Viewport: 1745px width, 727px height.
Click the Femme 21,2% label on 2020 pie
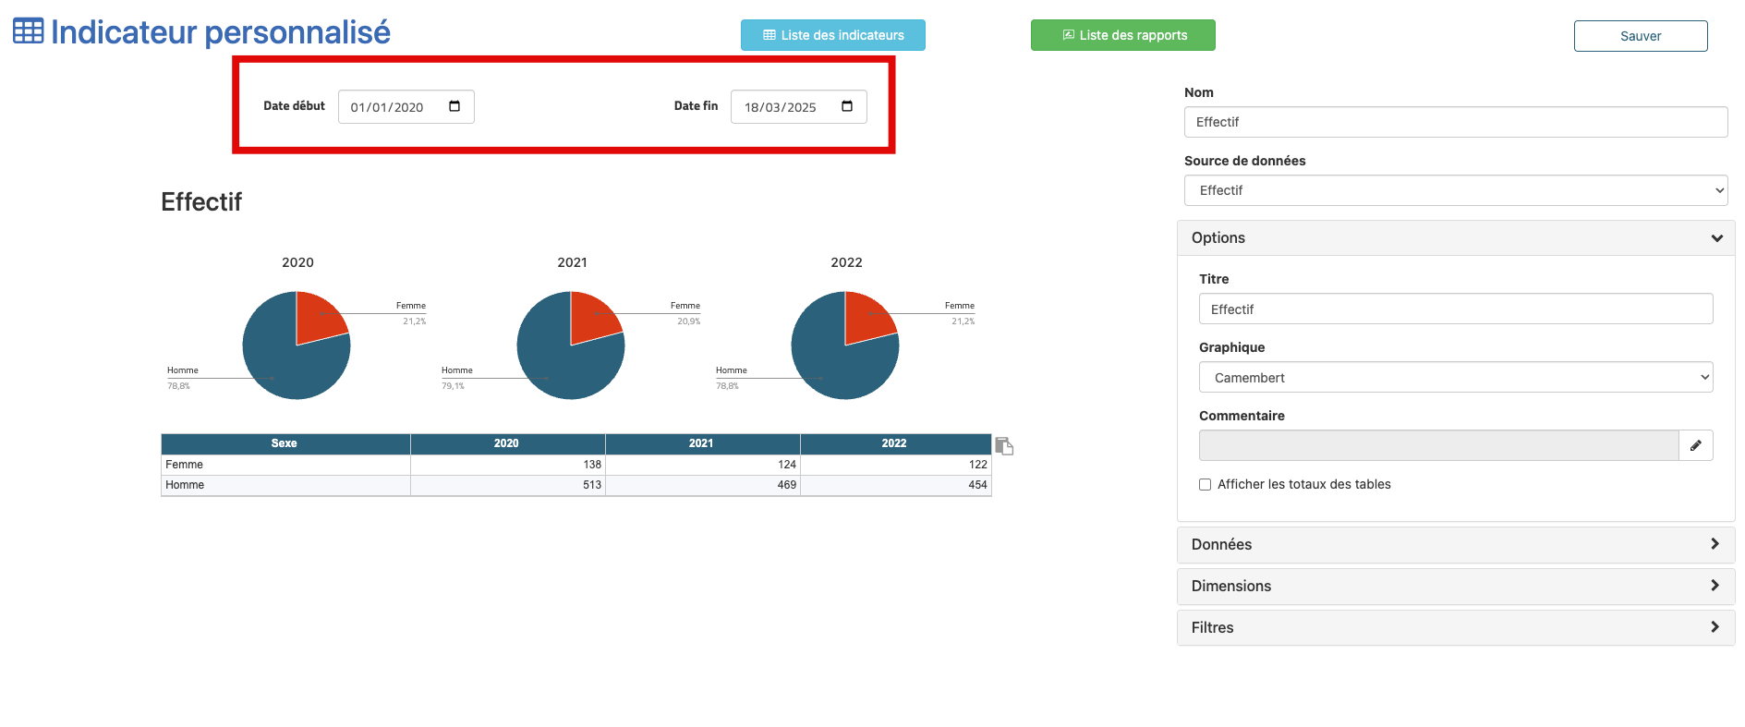[411, 313]
